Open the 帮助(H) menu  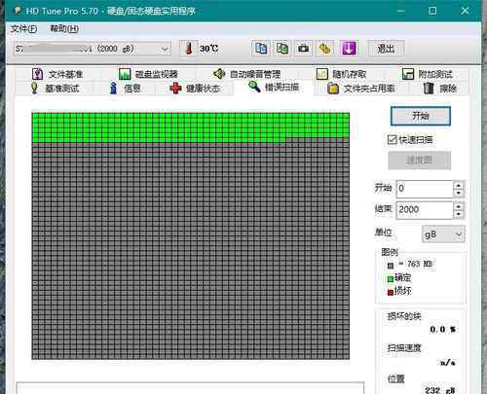click(x=64, y=29)
